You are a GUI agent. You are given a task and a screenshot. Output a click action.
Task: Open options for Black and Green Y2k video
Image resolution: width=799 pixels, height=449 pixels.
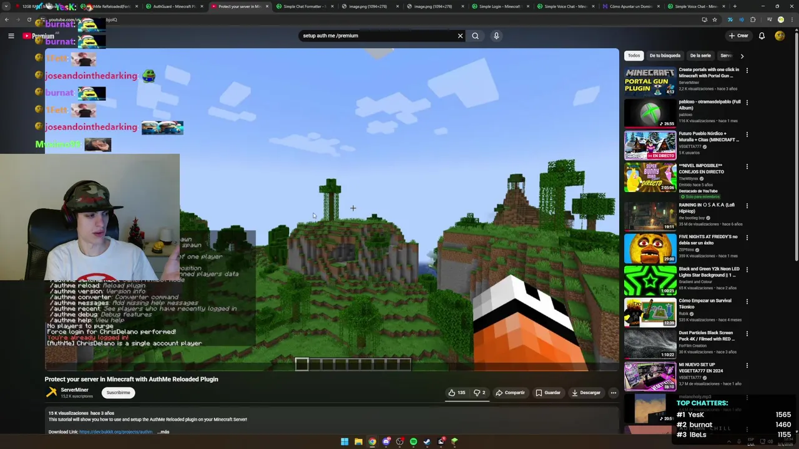coord(747,269)
